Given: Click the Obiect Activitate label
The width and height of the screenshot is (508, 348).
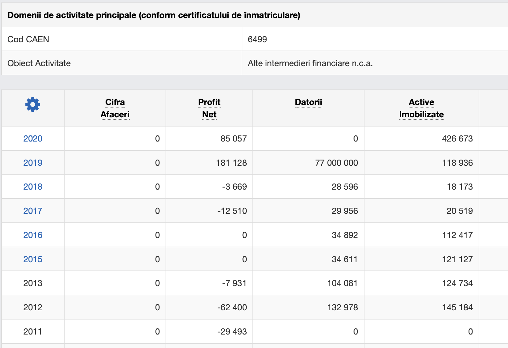Looking at the screenshot, I should click(39, 63).
